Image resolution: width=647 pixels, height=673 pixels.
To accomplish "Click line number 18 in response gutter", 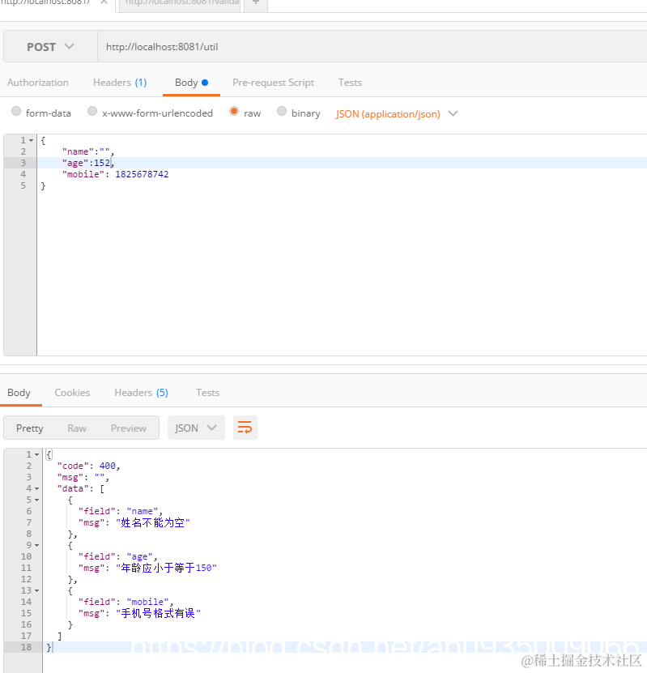I will click(x=26, y=647).
